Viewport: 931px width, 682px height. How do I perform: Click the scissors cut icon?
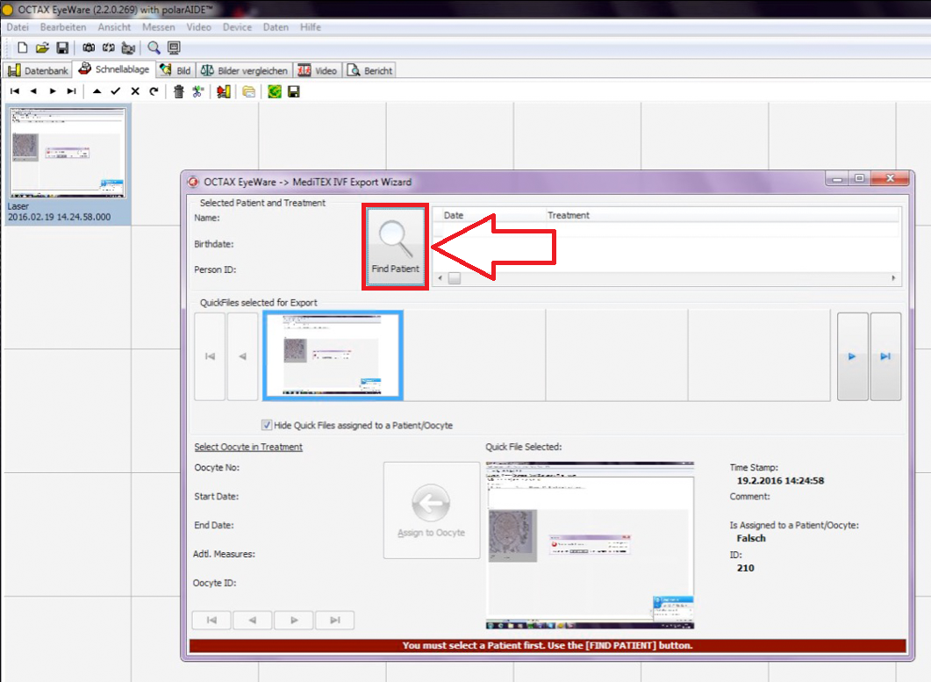[197, 91]
